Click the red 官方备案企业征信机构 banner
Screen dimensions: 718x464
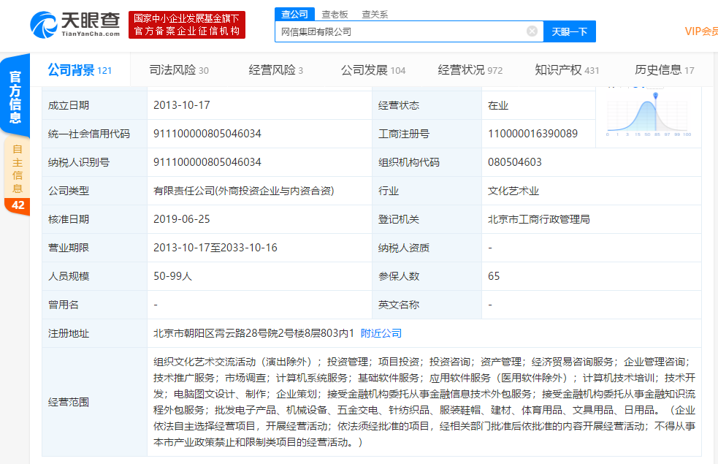coord(187,25)
